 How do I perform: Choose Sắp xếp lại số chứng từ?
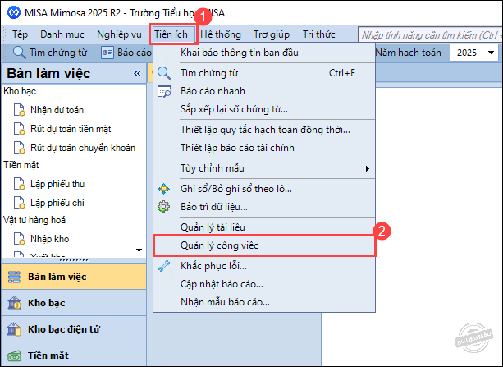(x=264, y=109)
